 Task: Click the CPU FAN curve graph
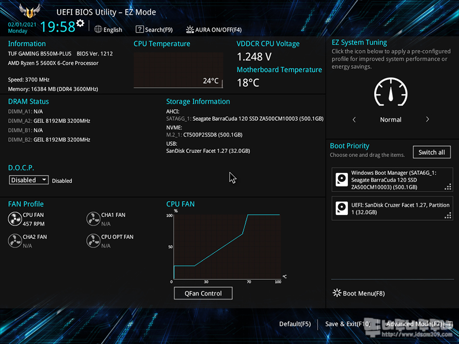(x=227, y=246)
